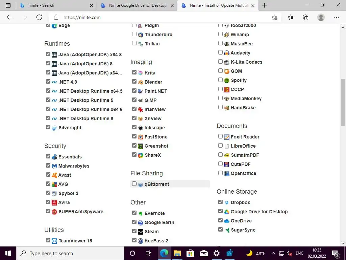Click the TeamViewer 15 icon
Image resolution: width=346 pixels, height=260 pixels.
(x=54, y=241)
